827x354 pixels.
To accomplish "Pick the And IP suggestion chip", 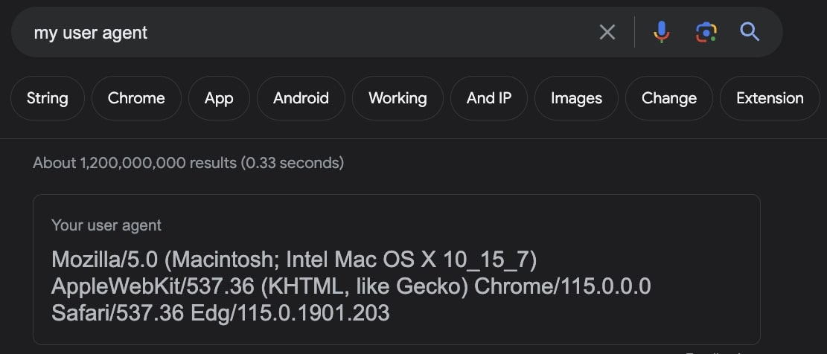I will coord(489,98).
